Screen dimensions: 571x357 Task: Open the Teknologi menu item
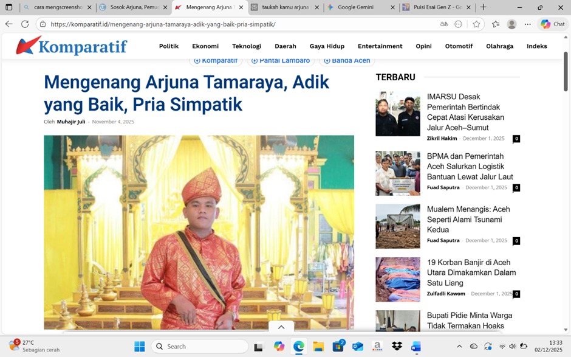pos(247,46)
